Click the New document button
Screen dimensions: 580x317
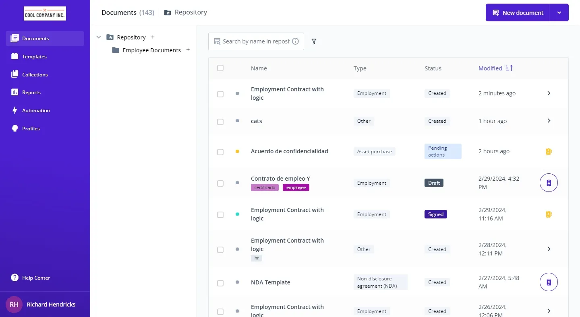(x=518, y=13)
